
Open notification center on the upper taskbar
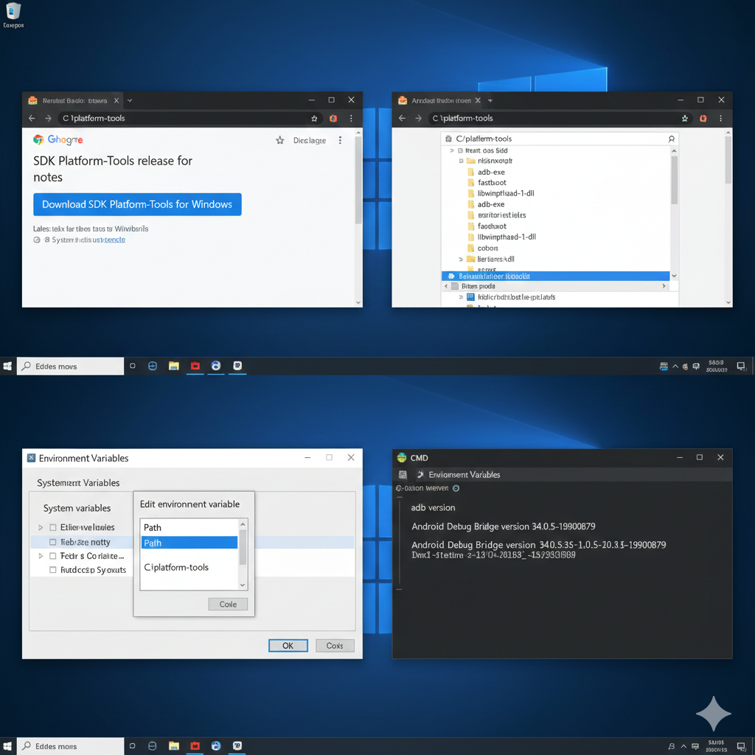(x=741, y=367)
